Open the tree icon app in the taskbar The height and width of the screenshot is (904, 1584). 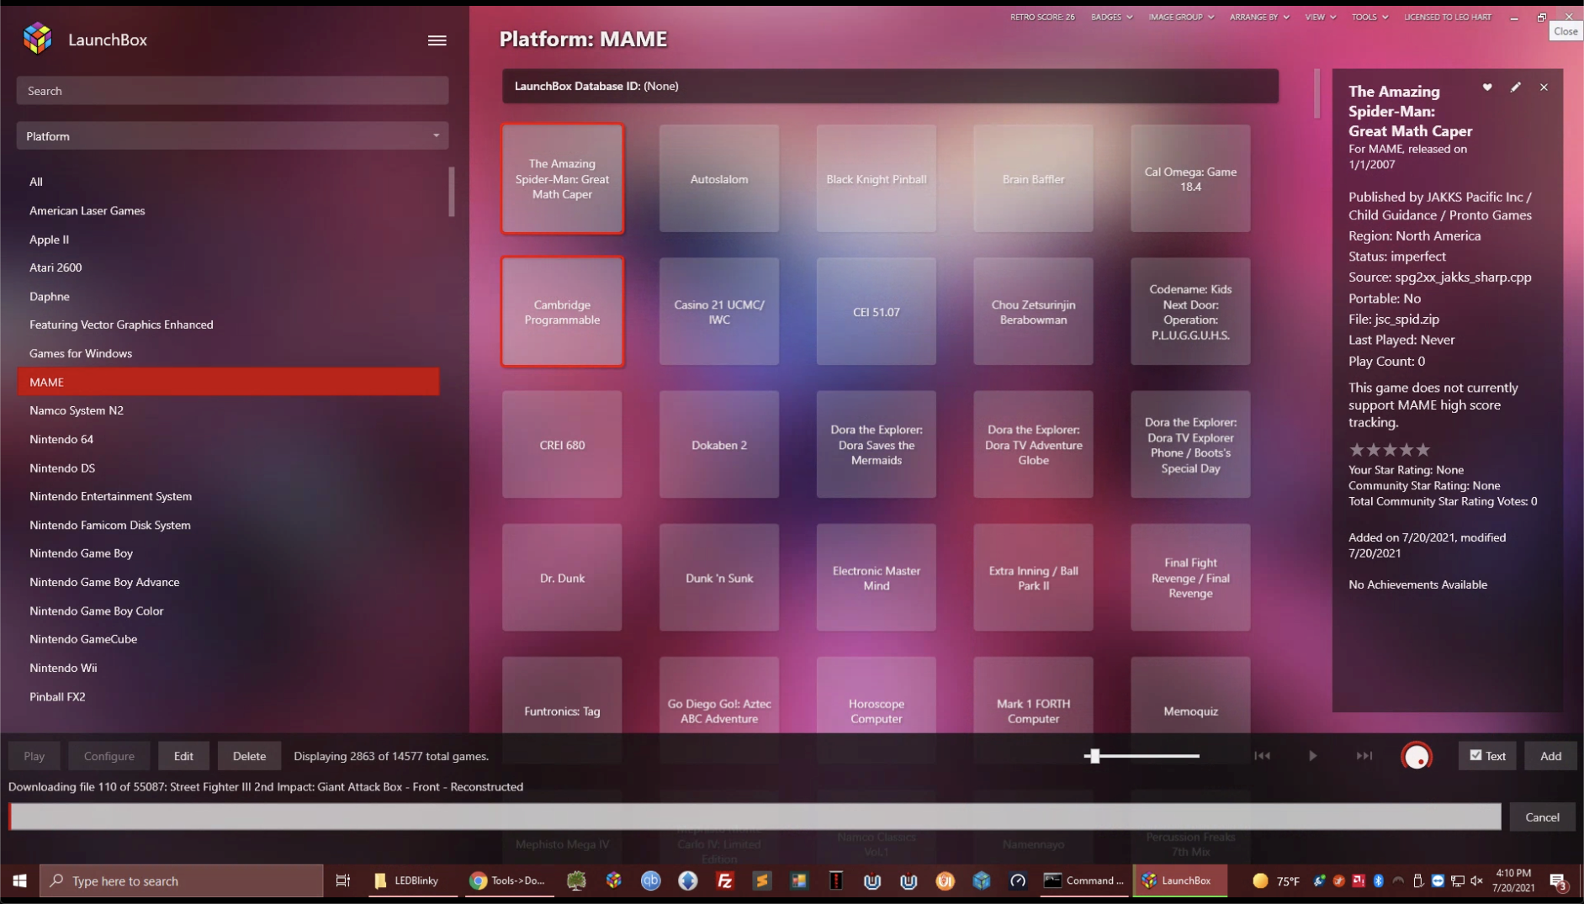coord(576,880)
